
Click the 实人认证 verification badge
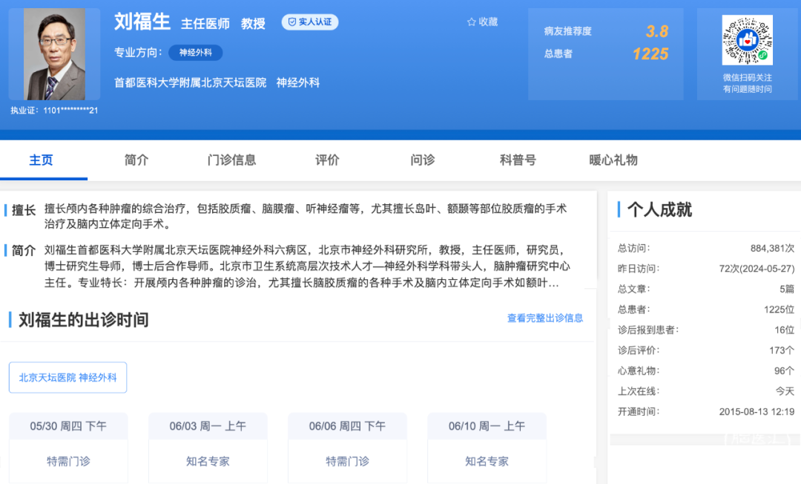coord(310,22)
